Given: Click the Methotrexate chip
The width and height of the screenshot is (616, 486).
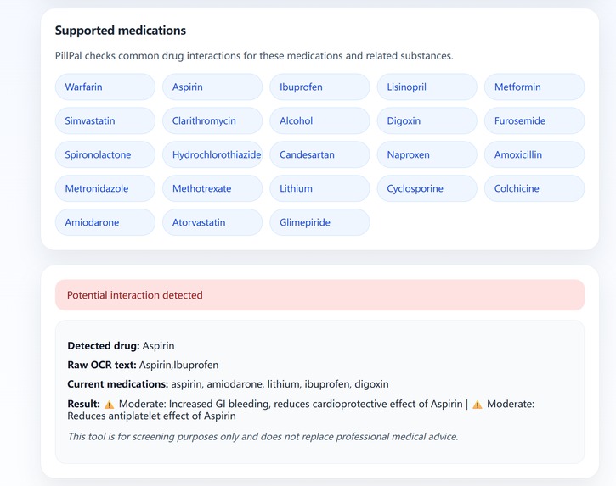Looking at the screenshot, I should 212,188.
